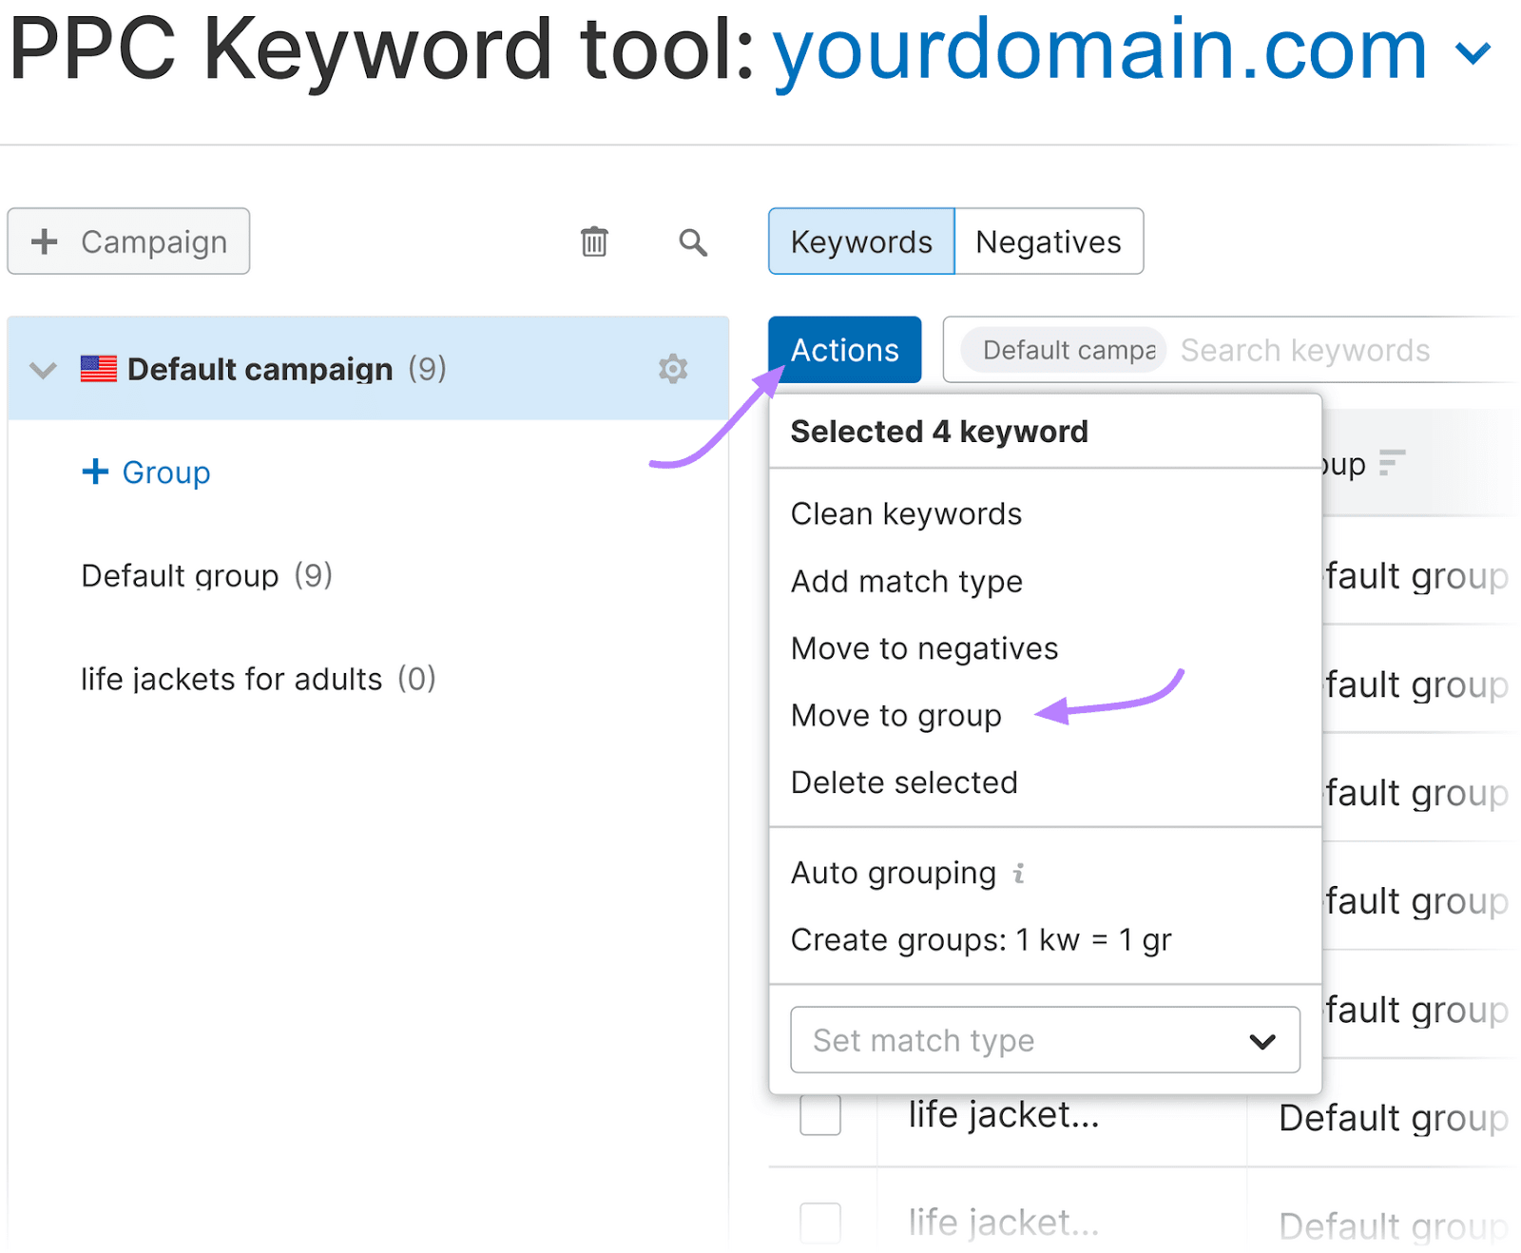
Task: Collapse the Default campaign tree
Action: 44,370
